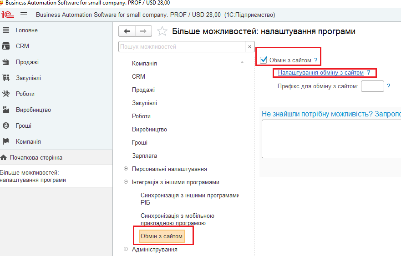Select Роботи in the settings tree

point(141,116)
